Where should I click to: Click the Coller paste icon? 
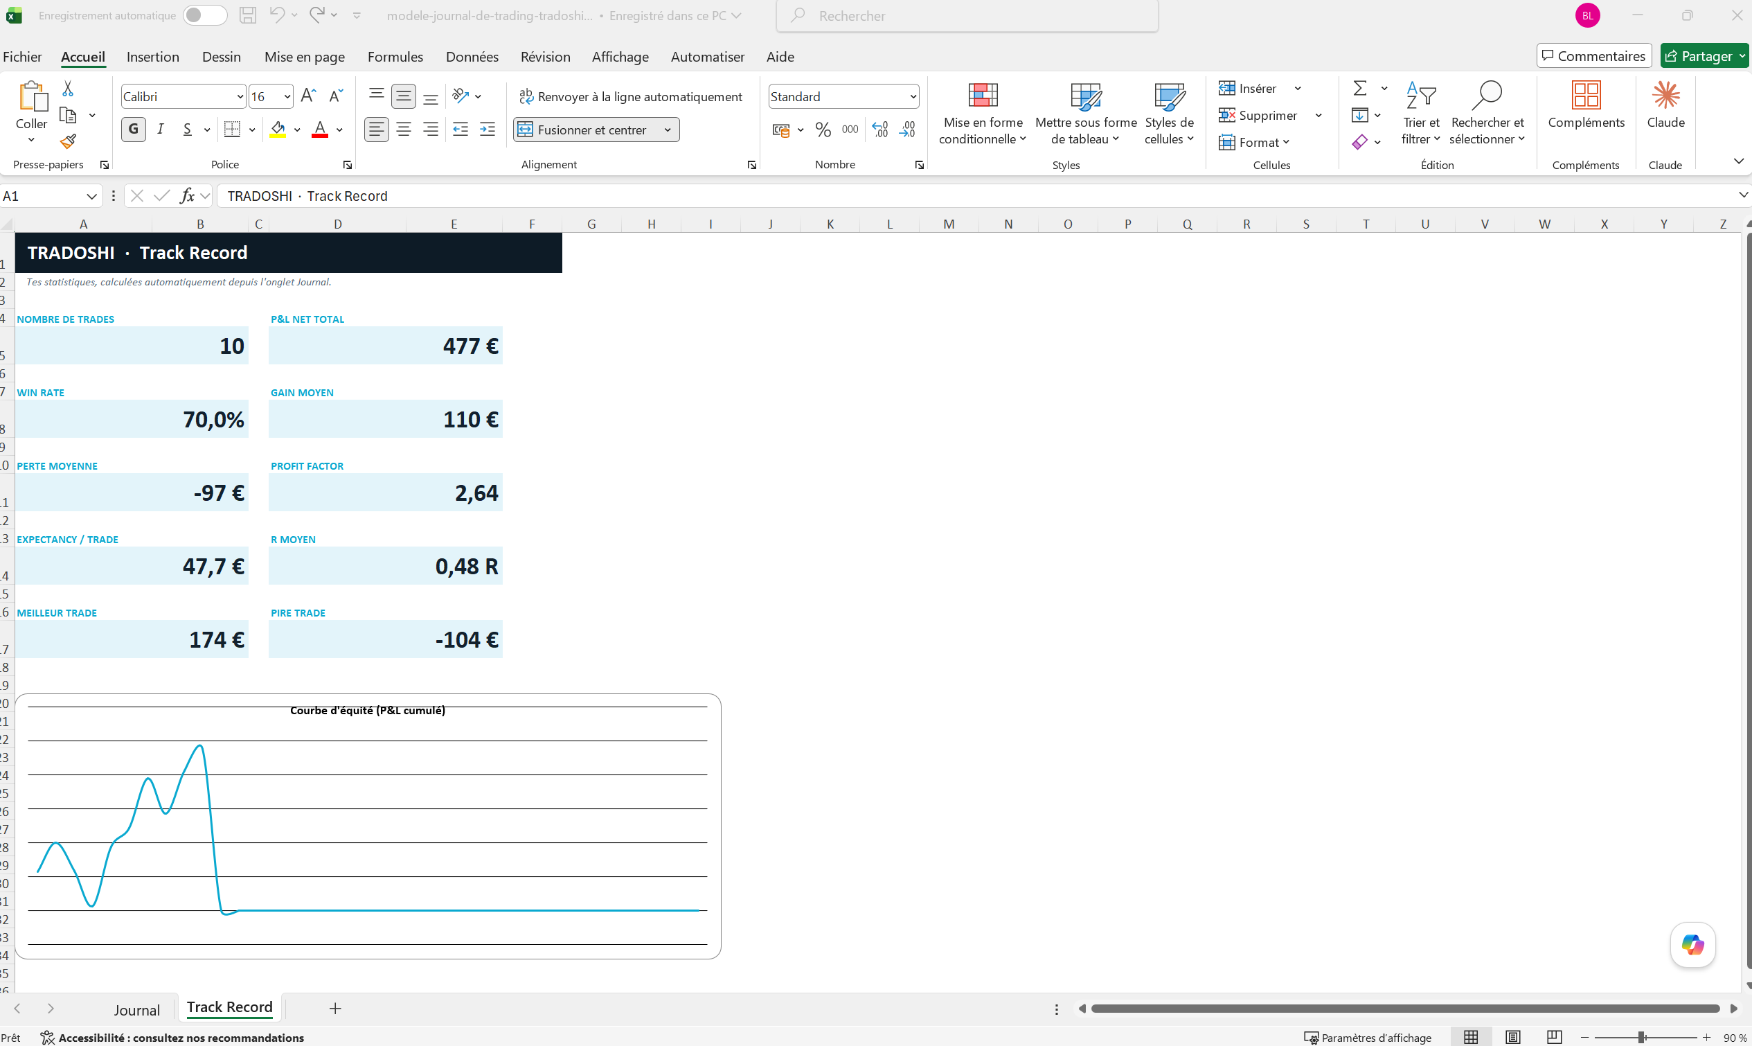pos(33,96)
